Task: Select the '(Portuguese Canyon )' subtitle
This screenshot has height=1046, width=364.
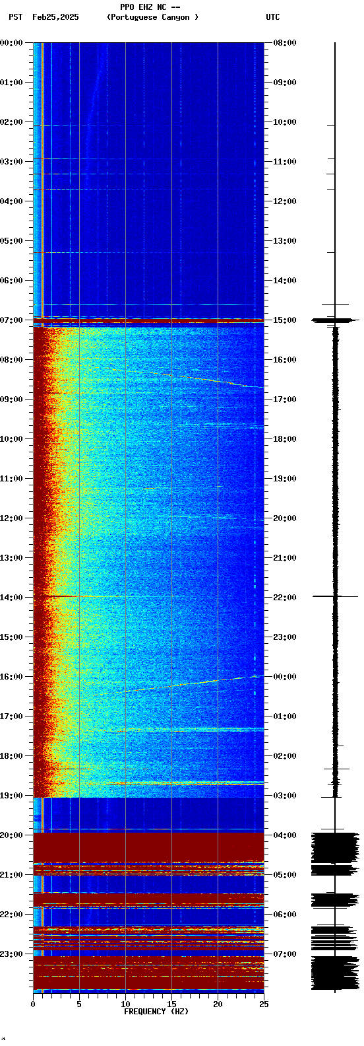Action: pyautogui.click(x=152, y=17)
